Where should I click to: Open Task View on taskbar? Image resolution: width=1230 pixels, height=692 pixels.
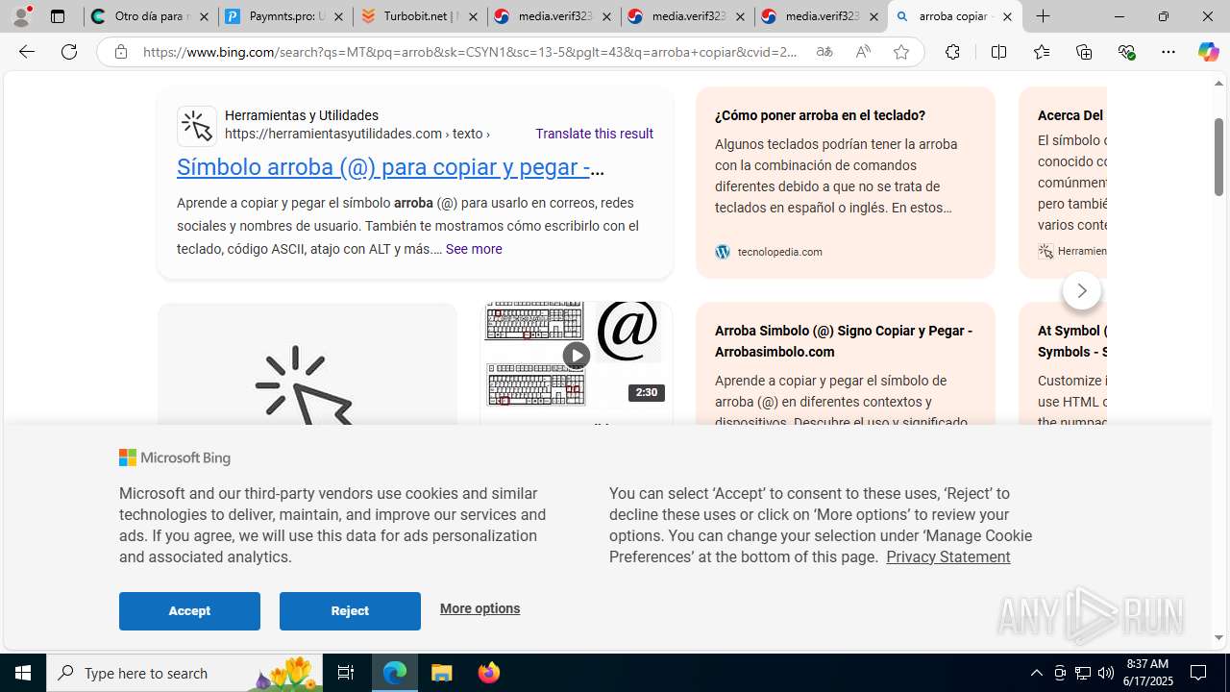[x=345, y=673]
